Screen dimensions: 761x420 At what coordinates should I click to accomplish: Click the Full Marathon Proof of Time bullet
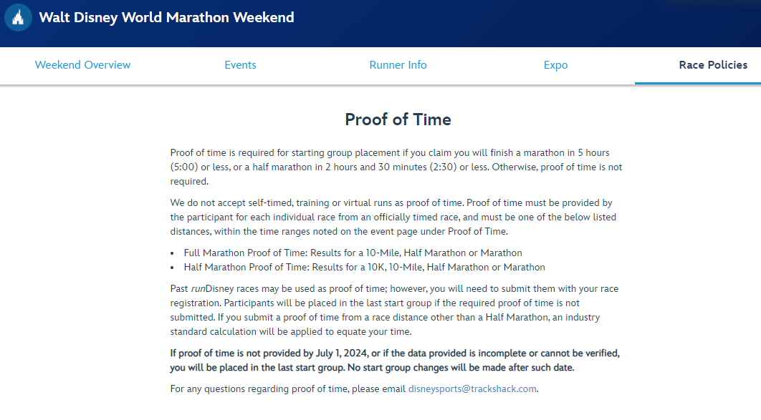[x=353, y=253]
